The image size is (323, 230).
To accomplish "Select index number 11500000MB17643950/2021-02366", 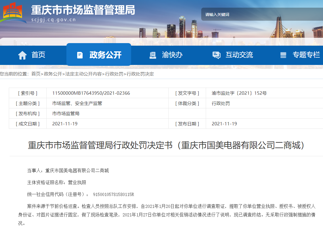I will 91,93.
